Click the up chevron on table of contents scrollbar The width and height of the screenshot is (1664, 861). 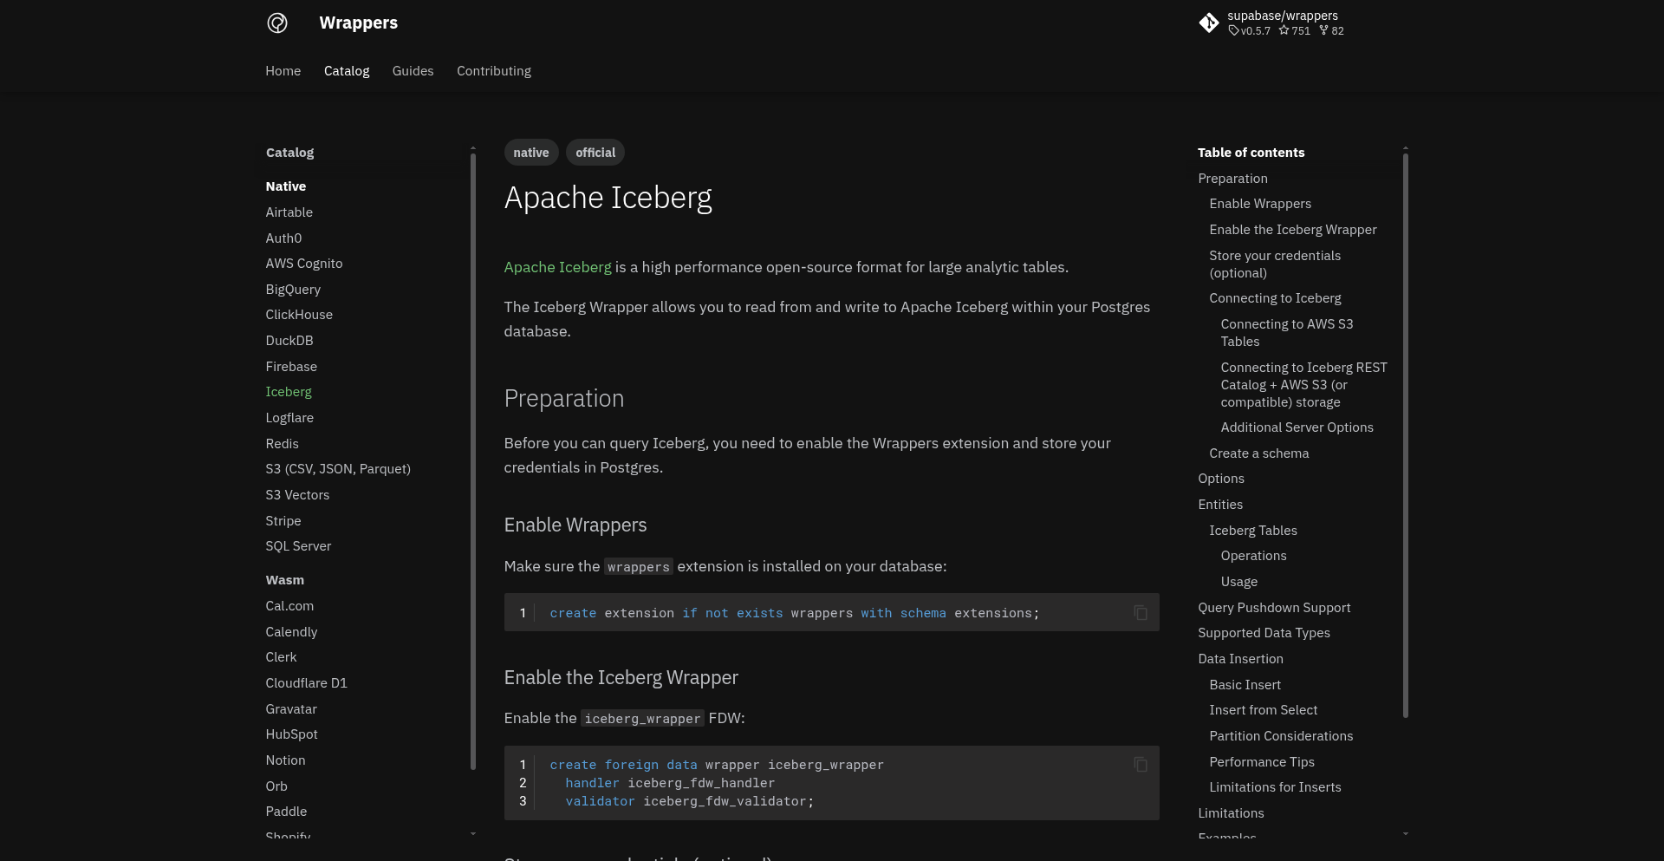click(x=1405, y=147)
